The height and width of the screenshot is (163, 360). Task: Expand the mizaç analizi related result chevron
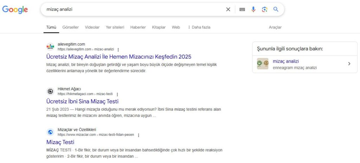(349, 64)
